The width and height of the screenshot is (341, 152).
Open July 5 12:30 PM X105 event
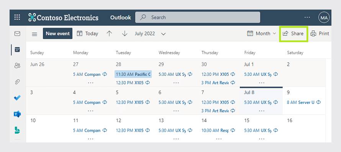tap(133, 102)
